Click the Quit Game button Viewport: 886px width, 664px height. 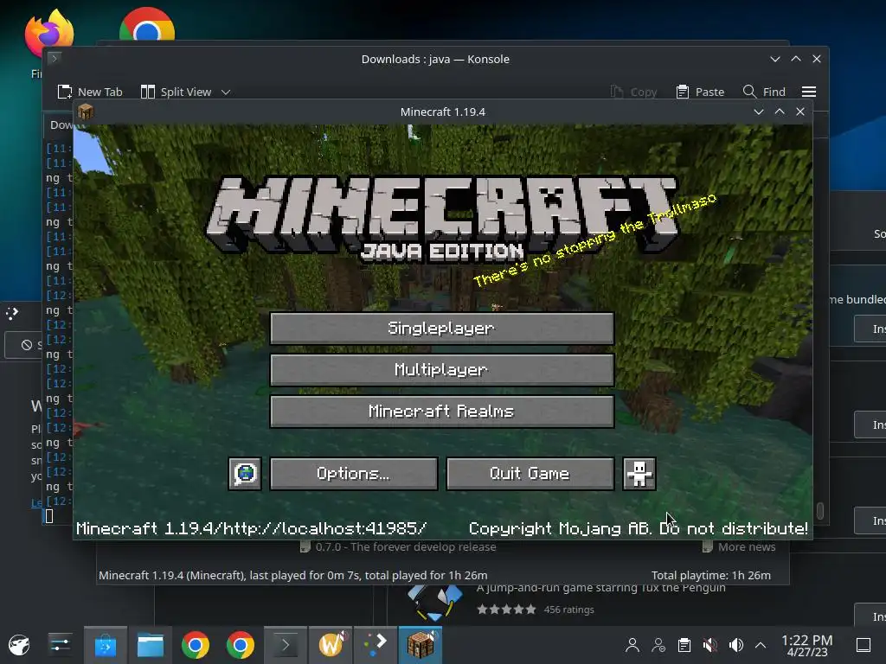[x=530, y=474]
